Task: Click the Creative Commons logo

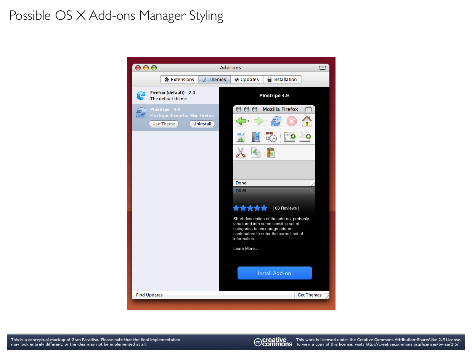Action: click(x=273, y=342)
